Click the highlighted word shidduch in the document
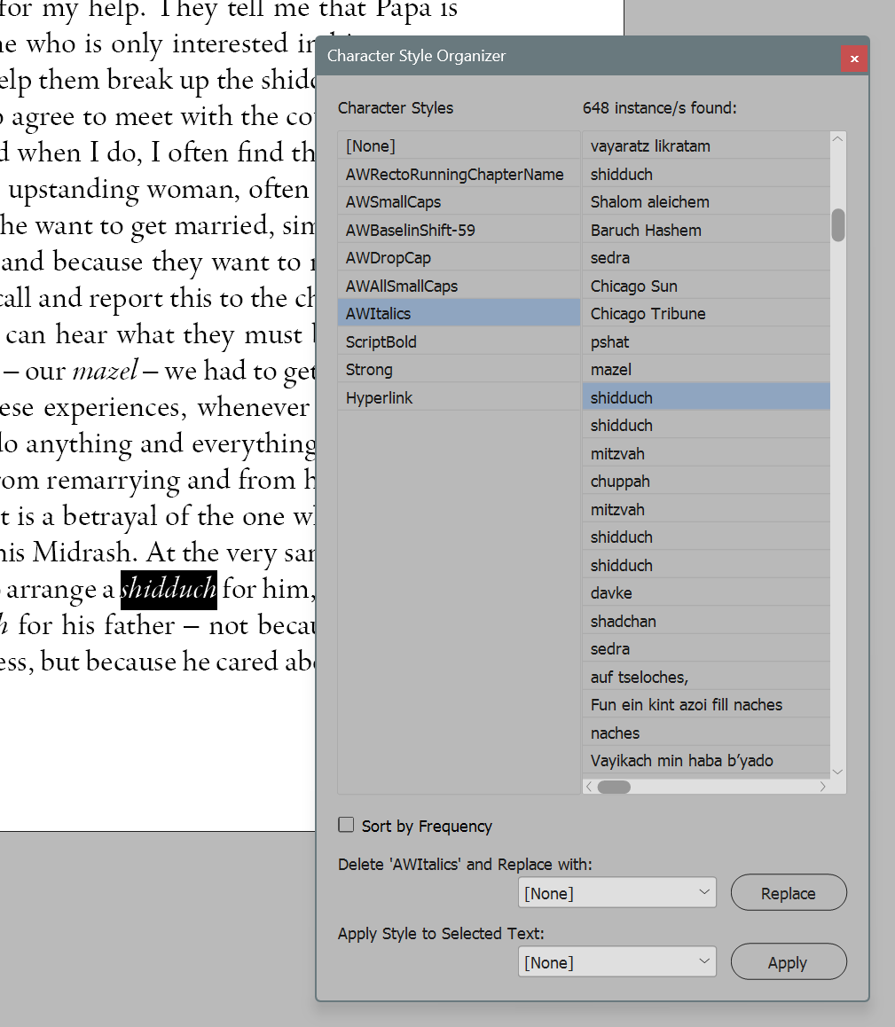Viewport: 895px width, 1027px height. point(169,588)
